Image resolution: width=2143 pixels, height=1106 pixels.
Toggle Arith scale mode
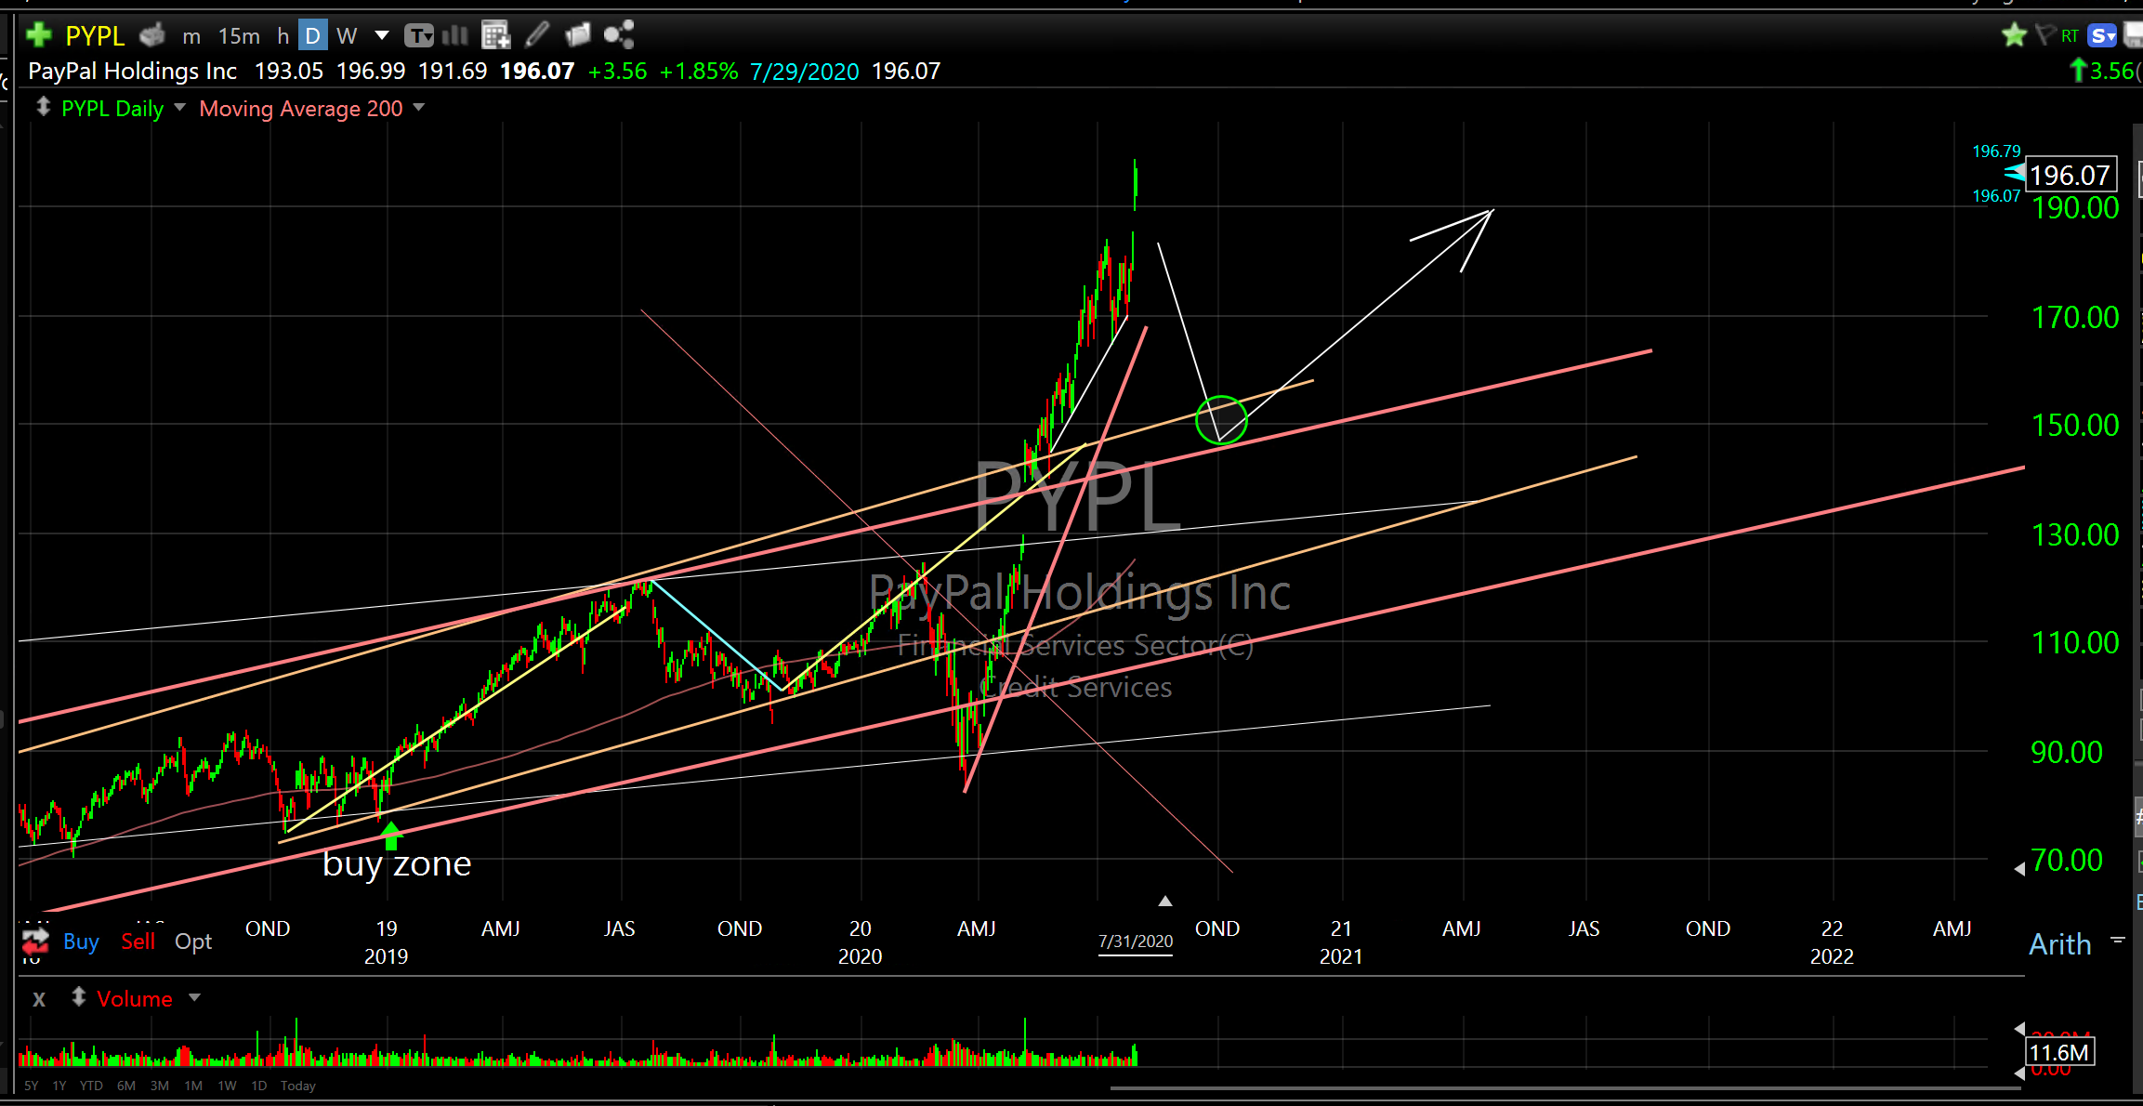point(2059,944)
